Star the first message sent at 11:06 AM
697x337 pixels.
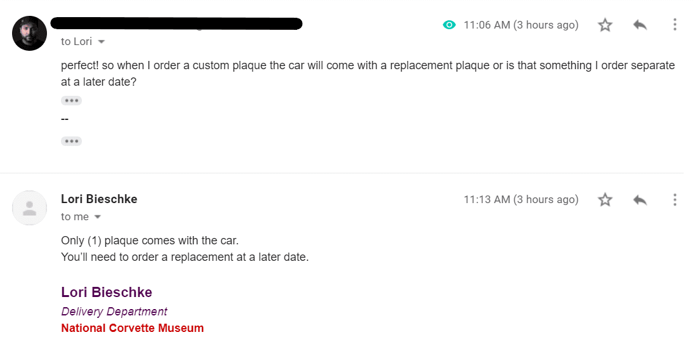click(605, 25)
